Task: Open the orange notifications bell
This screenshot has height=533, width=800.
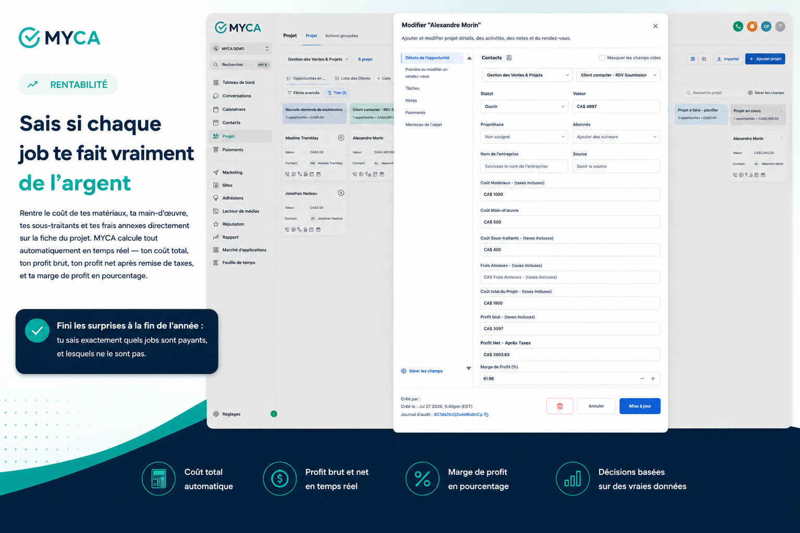Action: pyautogui.click(x=752, y=27)
